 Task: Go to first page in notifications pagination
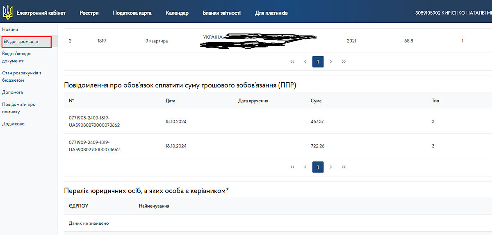[292, 167]
